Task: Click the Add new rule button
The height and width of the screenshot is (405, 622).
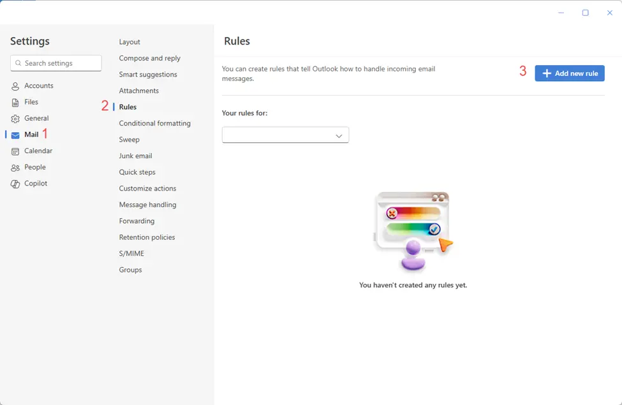Action: click(x=569, y=73)
